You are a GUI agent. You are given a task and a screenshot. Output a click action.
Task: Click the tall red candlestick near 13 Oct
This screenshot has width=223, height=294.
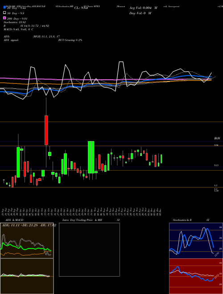pos(46,130)
